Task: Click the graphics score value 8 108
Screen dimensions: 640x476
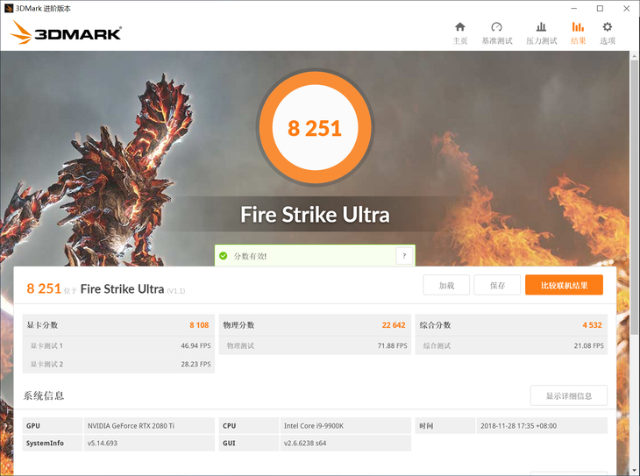Action: pos(199,325)
